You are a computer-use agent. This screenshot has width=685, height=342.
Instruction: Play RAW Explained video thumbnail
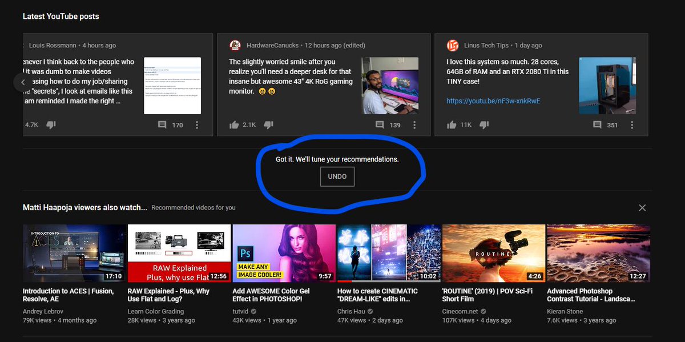[x=179, y=253]
